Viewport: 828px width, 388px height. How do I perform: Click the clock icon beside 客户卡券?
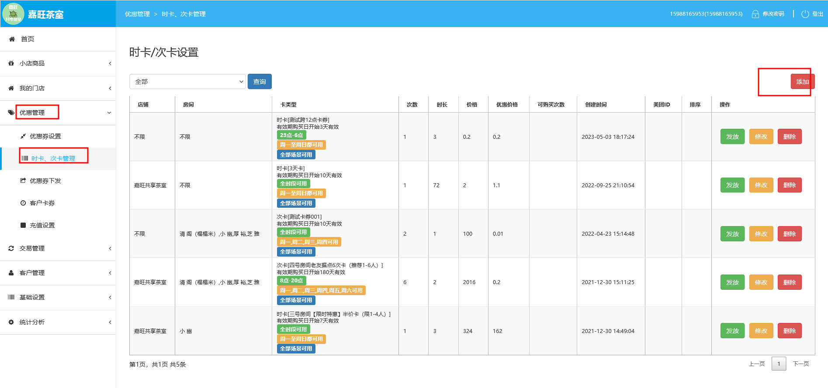click(x=23, y=203)
